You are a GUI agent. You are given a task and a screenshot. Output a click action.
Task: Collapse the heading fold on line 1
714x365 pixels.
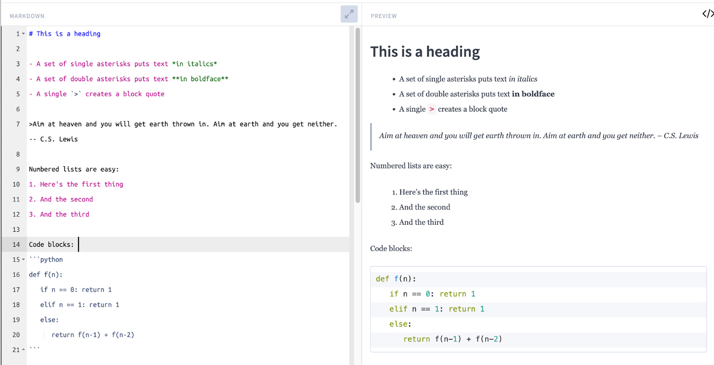coord(23,34)
